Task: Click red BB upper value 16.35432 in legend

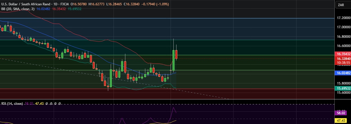Action: 59,9
